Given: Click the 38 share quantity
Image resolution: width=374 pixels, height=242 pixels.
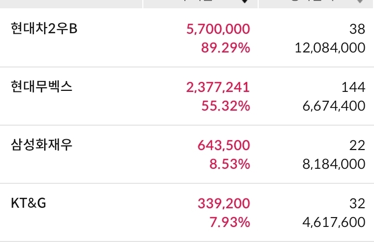Looking at the screenshot, I should pyautogui.click(x=357, y=29).
